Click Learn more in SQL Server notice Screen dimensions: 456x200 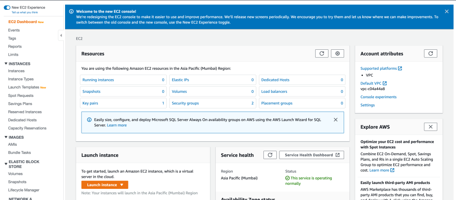pos(117,125)
